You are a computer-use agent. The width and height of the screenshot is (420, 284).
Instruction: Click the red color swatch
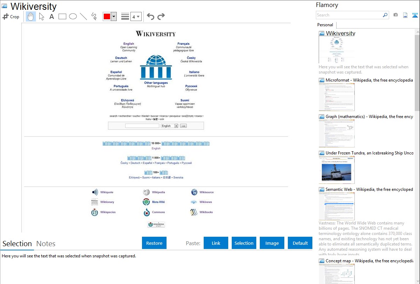point(107,16)
